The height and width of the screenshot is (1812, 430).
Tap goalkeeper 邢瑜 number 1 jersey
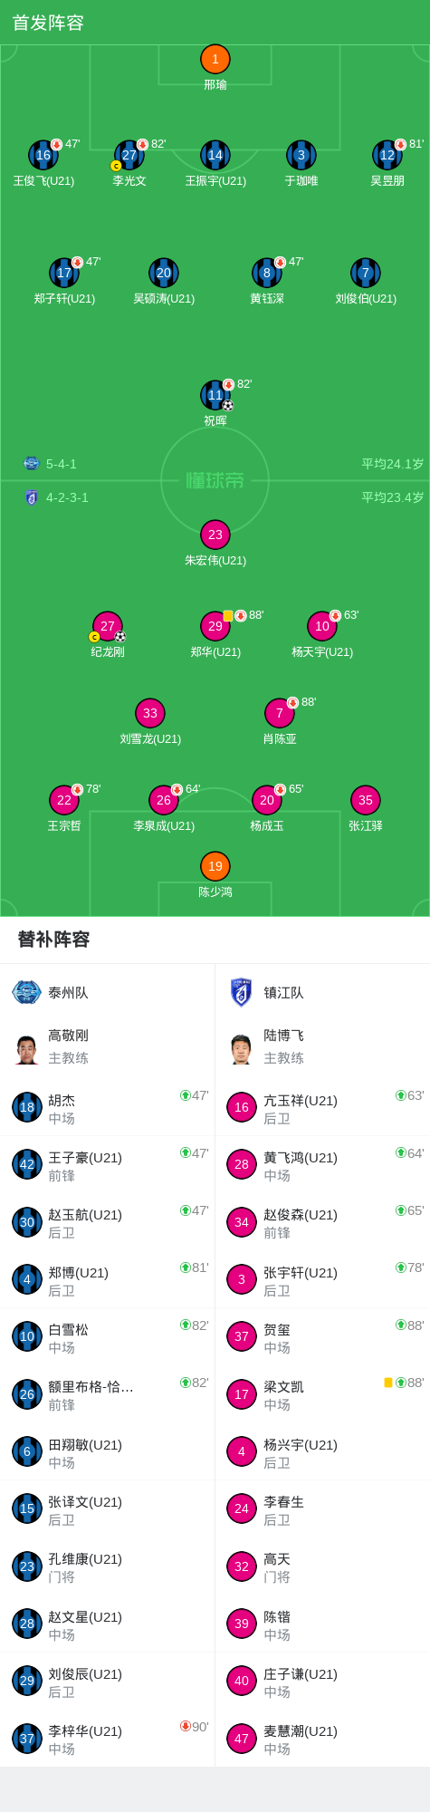tap(215, 60)
